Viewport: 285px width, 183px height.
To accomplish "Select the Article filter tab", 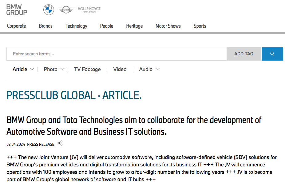I will 20,69.
